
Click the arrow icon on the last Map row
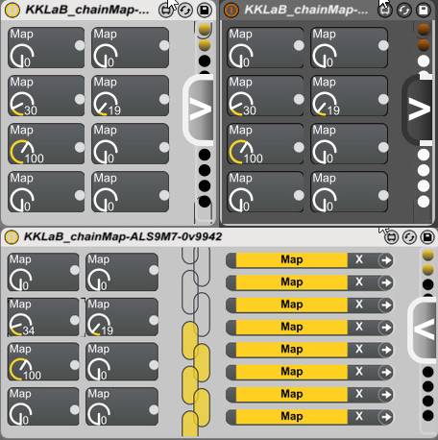click(x=385, y=417)
